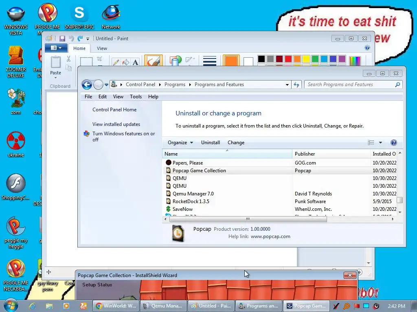Select the Pencil tool in Paint
The width and height of the screenshot is (417, 312).
pos(116,62)
